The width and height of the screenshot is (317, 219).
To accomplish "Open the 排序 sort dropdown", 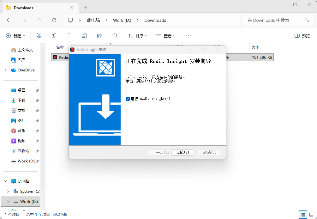I will (138, 36).
